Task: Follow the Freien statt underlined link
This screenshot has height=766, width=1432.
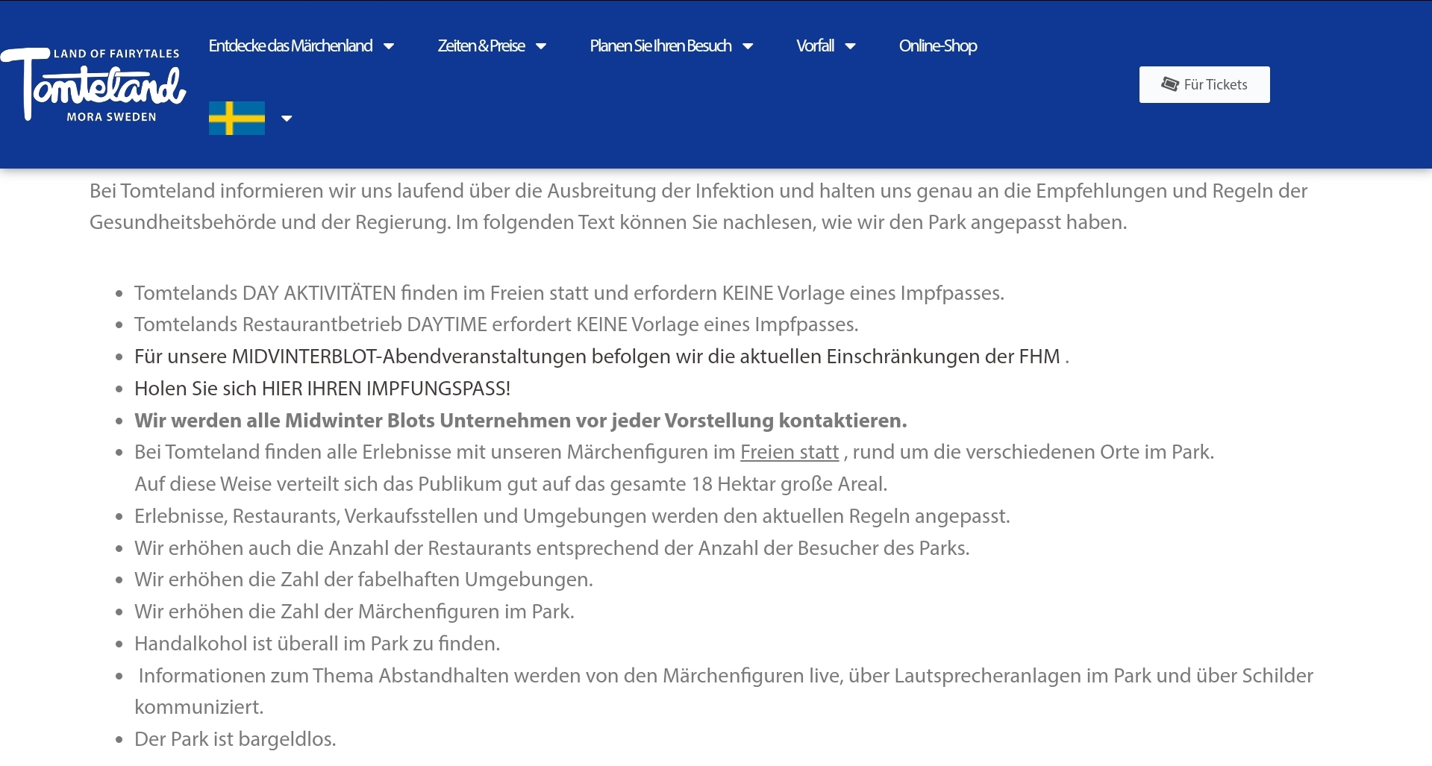Action: point(790,452)
